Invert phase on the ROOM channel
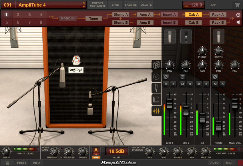The height and width of the screenshot is (166, 243). pyautogui.click(x=215, y=77)
